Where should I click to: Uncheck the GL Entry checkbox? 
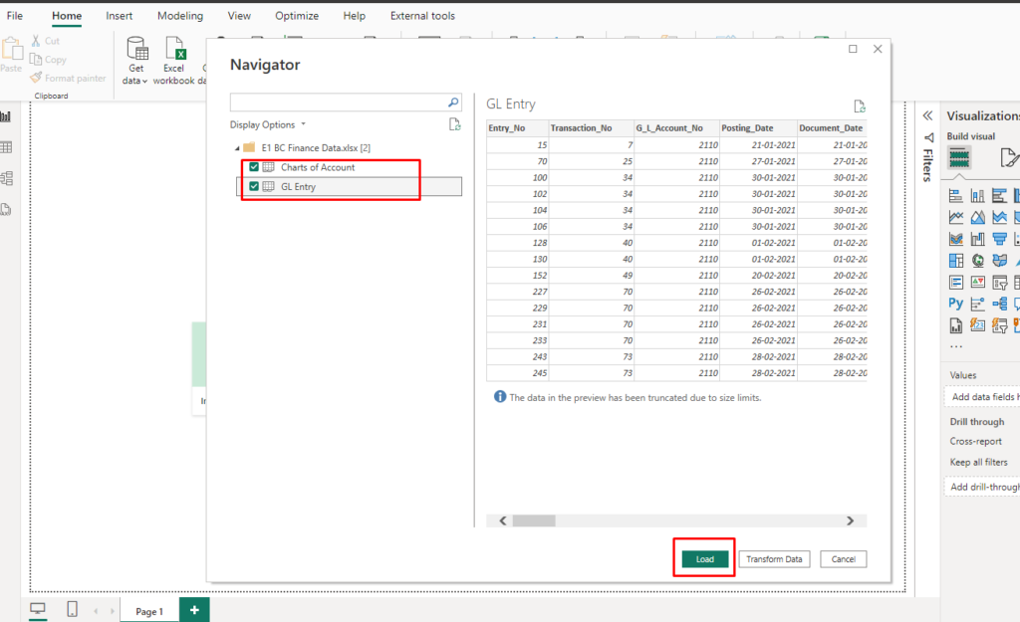253,186
